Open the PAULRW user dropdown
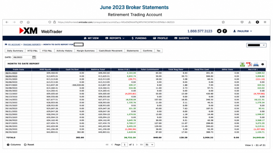Screen dimensions: 273x153 [243, 31]
